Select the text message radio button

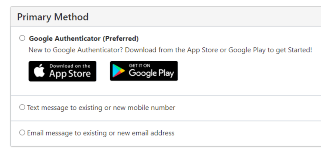tap(22, 107)
